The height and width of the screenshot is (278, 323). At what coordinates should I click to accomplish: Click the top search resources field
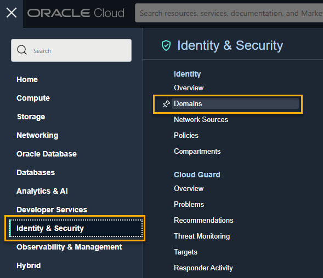(x=229, y=13)
